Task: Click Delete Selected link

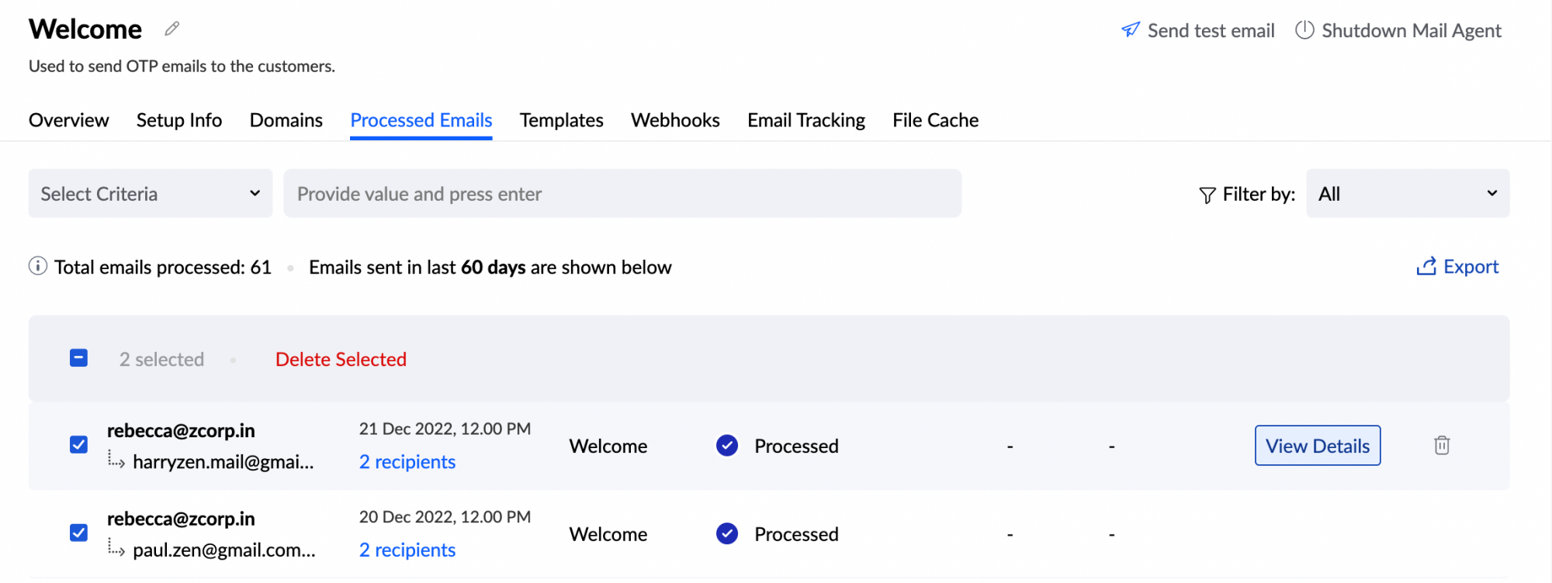Action: [x=341, y=359]
